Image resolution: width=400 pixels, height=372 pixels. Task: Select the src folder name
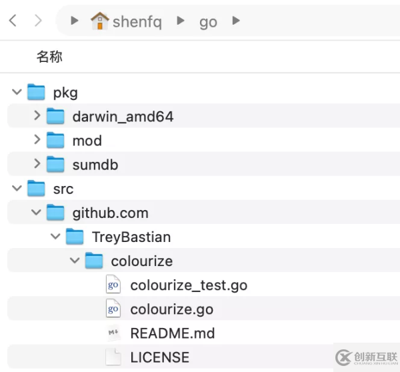click(63, 189)
